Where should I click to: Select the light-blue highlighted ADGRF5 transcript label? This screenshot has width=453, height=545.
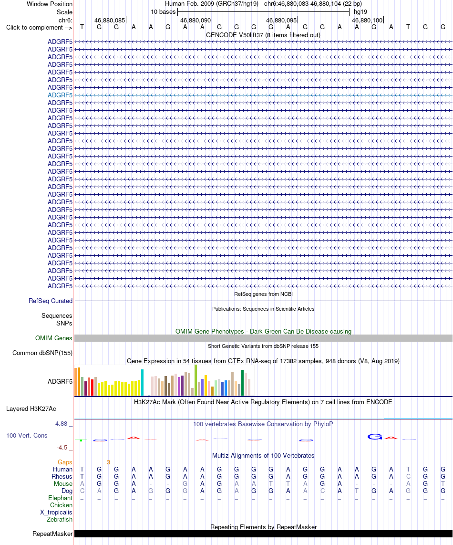tap(60, 95)
